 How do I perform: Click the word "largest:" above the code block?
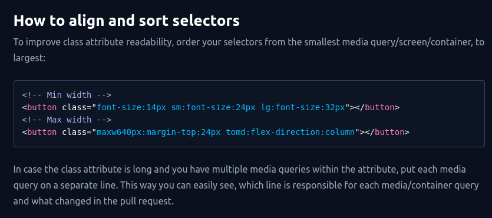(29, 58)
